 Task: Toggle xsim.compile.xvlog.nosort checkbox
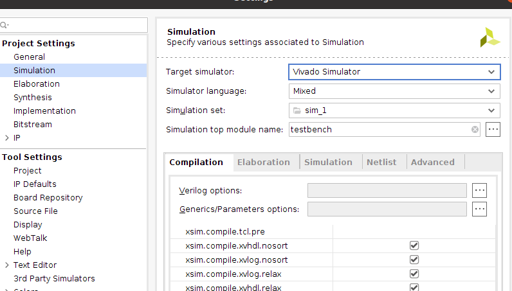[x=414, y=260]
